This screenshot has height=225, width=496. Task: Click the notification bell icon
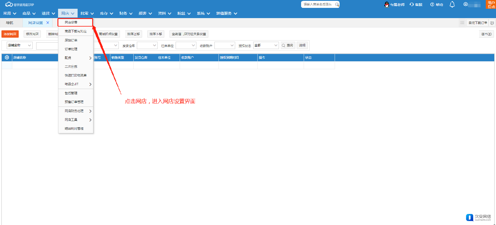[452, 4]
